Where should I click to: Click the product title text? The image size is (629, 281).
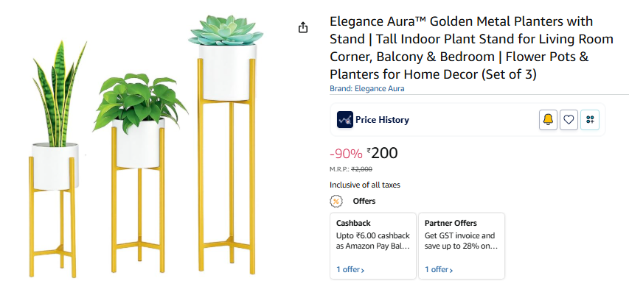tap(471, 48)
